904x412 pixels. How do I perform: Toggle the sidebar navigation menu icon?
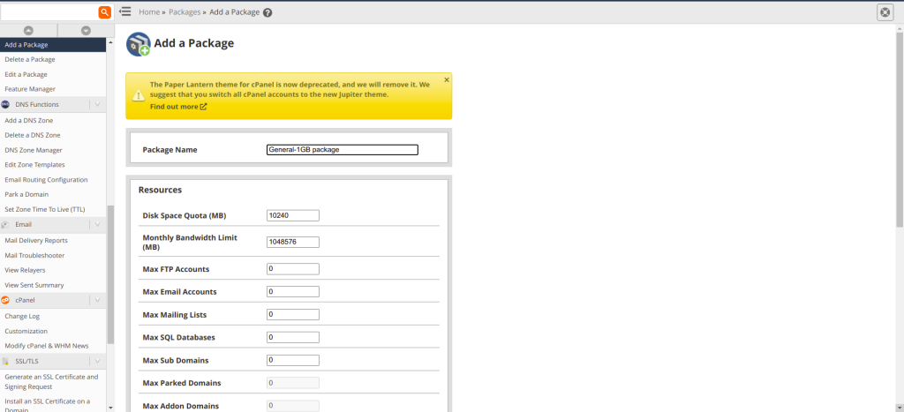[x=125, y=12]
